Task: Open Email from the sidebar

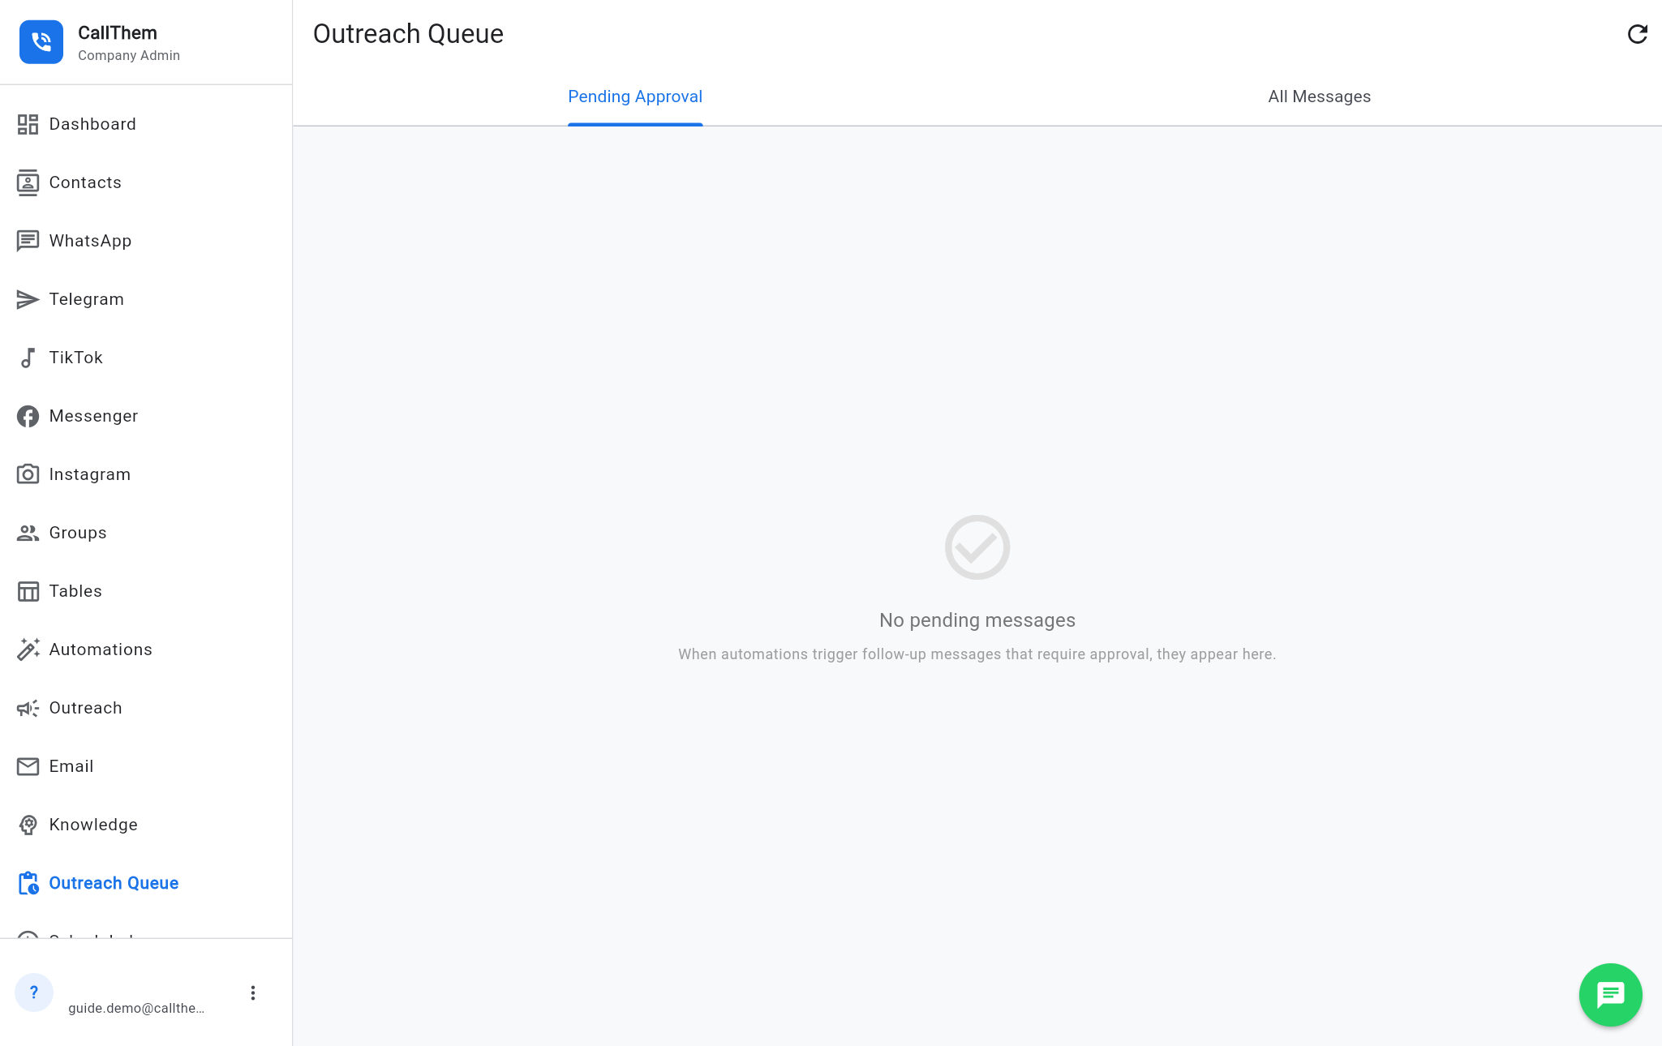Action: coord(146,766)
